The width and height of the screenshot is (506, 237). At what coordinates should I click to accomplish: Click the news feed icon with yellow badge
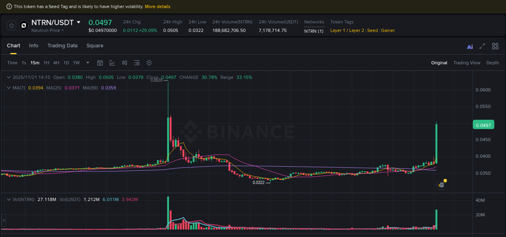click(441, 184)
